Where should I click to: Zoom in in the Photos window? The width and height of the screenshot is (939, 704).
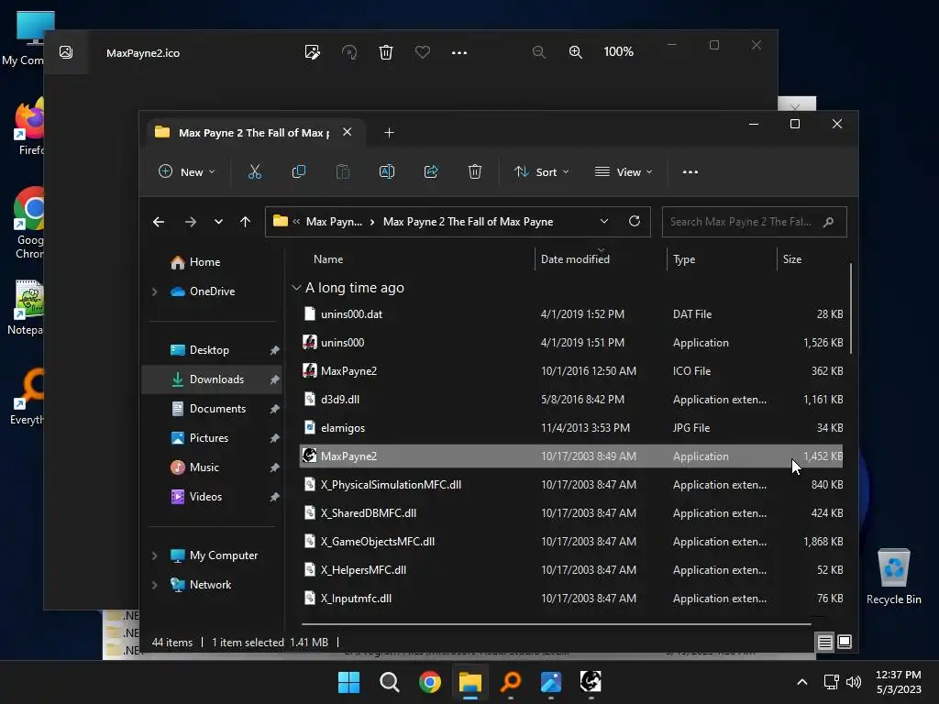tap(576, 52)
